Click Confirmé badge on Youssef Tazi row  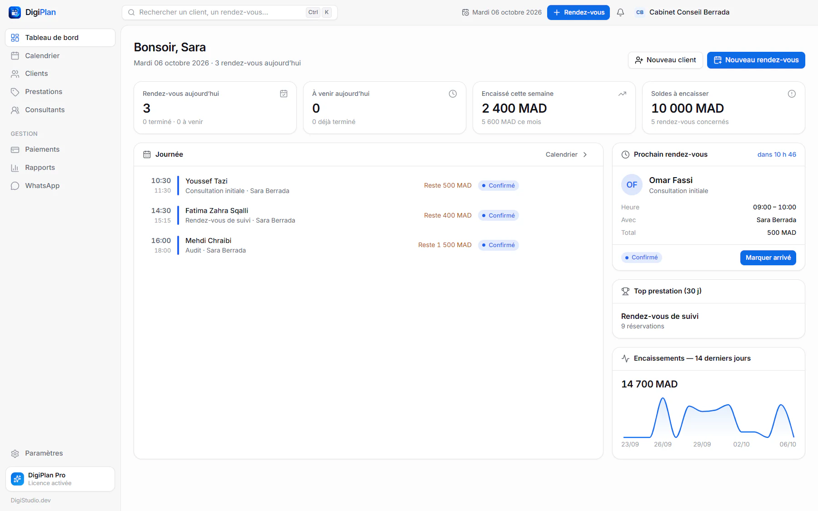click(x=498, y=186)
